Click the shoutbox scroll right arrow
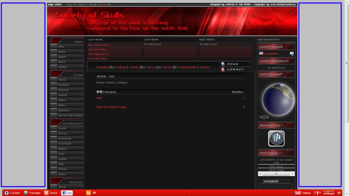349x196 pixels. point(292,174)
